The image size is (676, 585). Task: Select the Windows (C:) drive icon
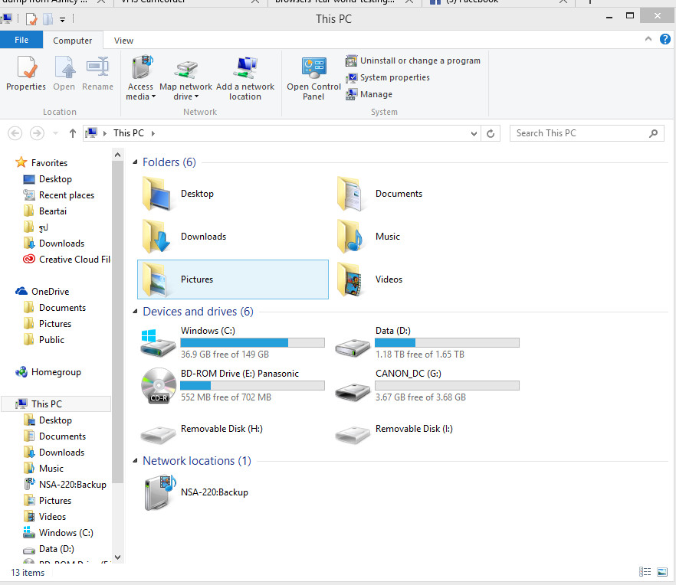coord(158,343)
